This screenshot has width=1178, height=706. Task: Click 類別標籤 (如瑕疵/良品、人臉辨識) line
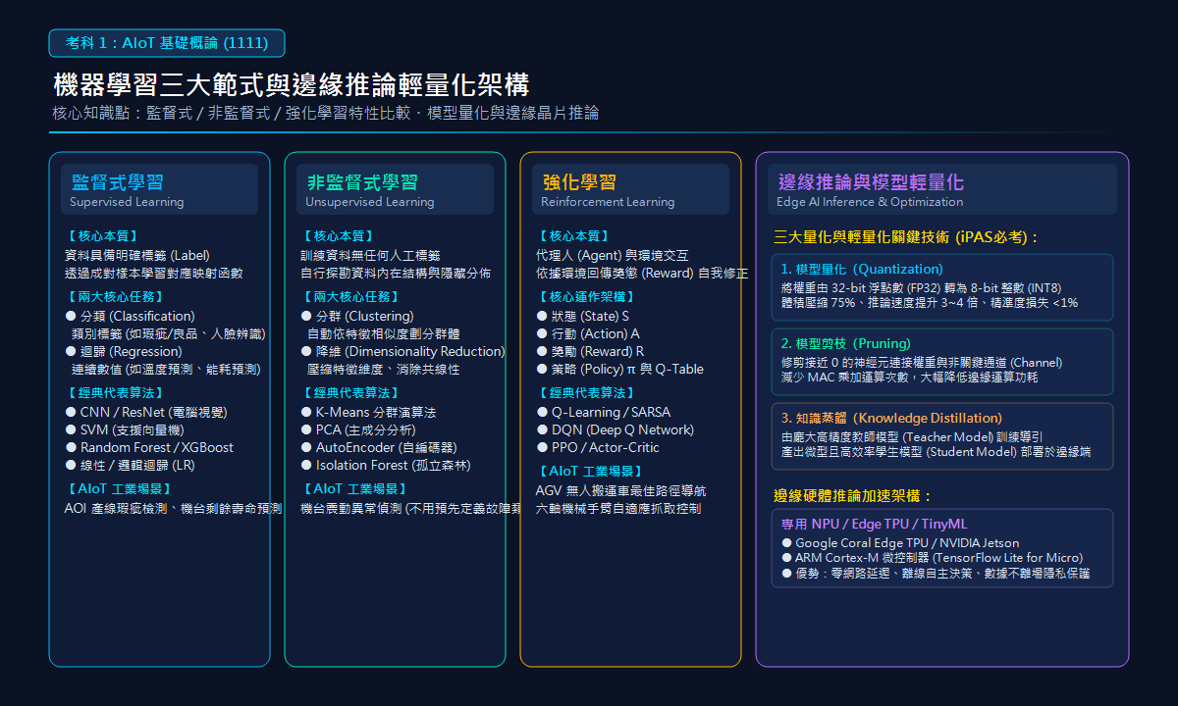pyautogui.click(x=168, y=333)
